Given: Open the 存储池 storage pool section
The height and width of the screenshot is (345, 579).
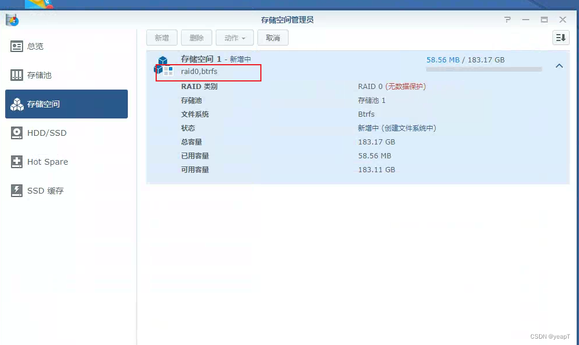Looking at the screenshot, I should click(67, 75).
